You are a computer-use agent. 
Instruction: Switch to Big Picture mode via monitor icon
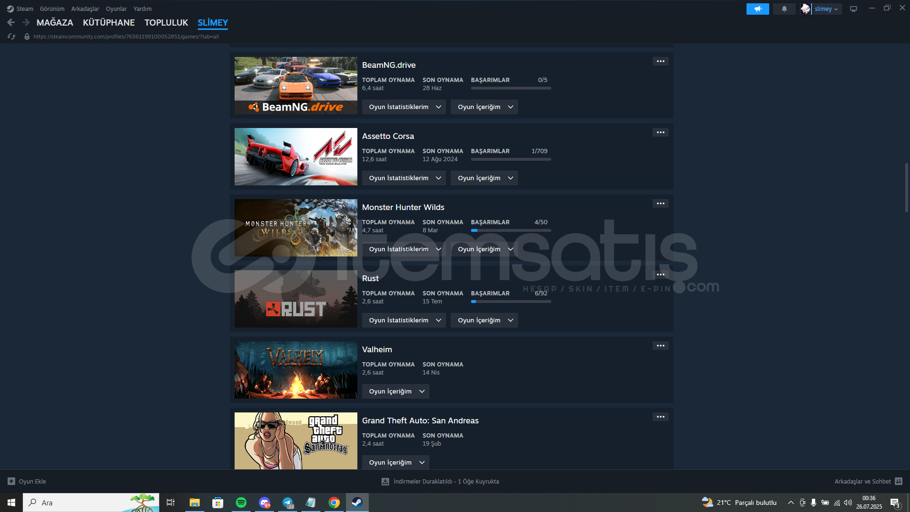click(853, 9)
